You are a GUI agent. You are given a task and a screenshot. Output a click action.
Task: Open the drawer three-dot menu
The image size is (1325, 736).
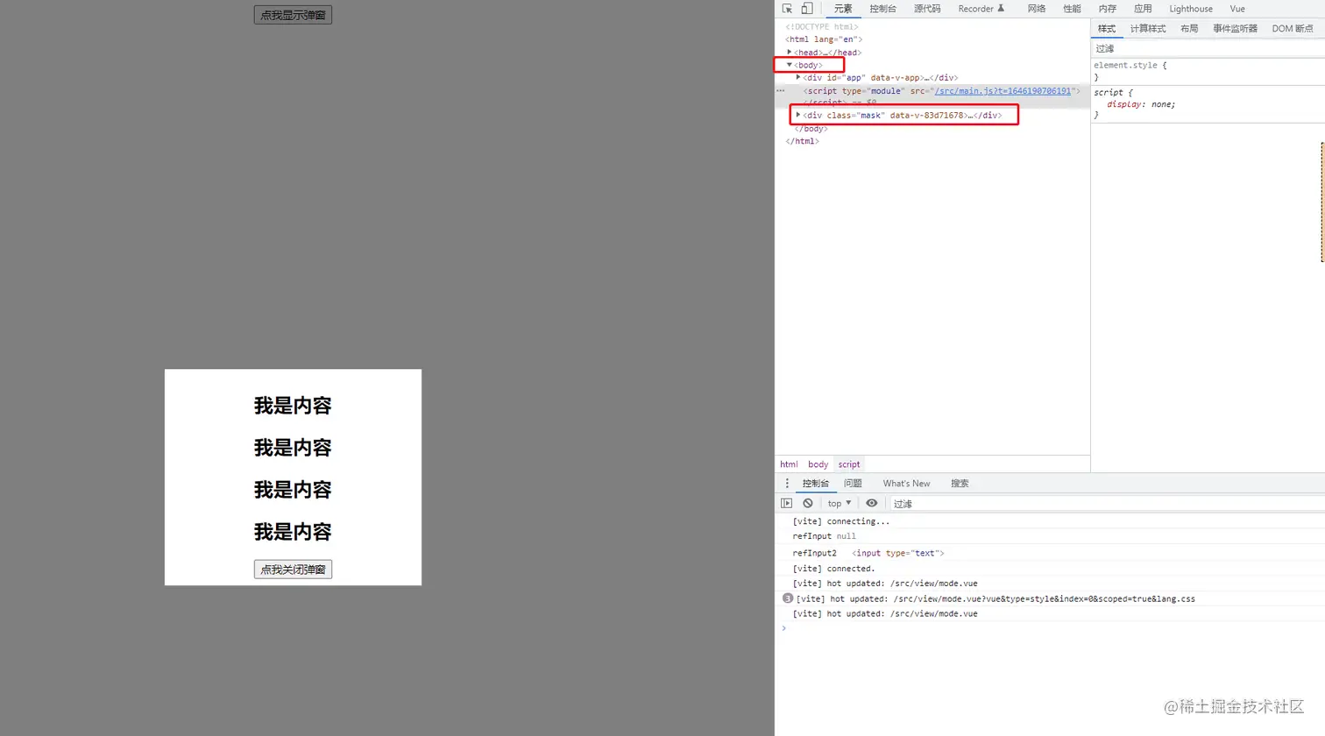[x=786, y=484]
